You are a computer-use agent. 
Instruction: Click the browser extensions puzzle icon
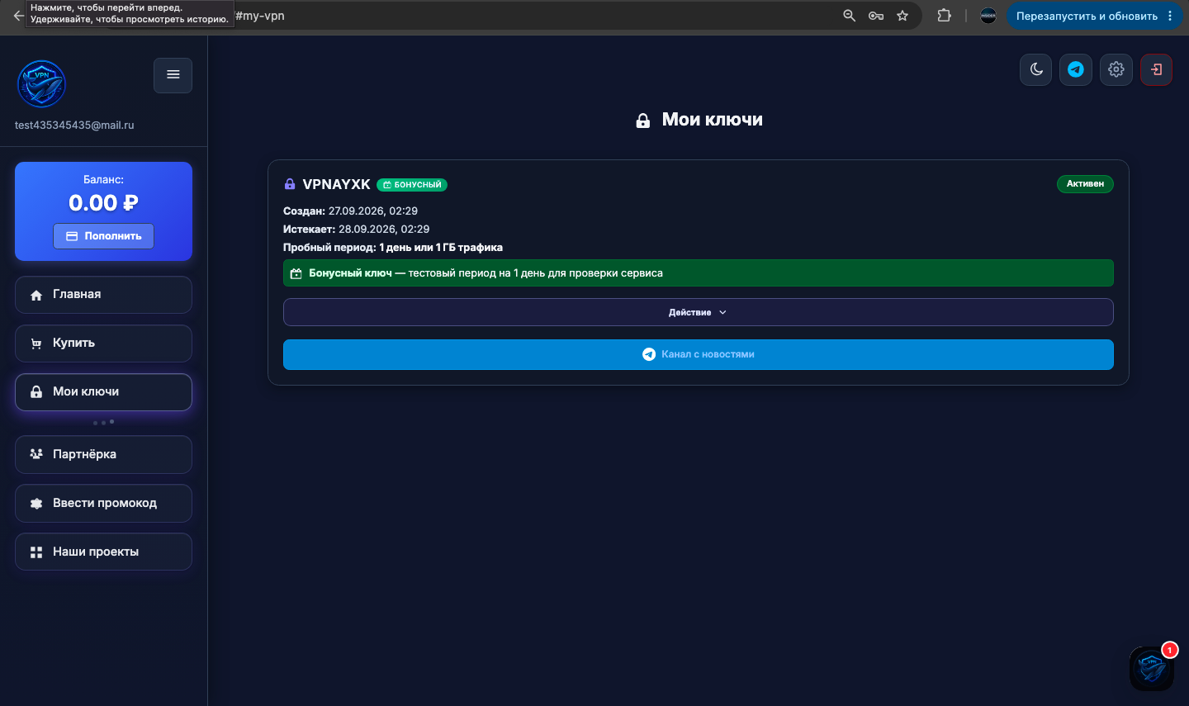(945, 16)
